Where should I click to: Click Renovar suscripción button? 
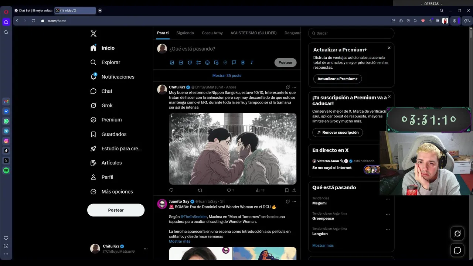[x=337, y=132]
